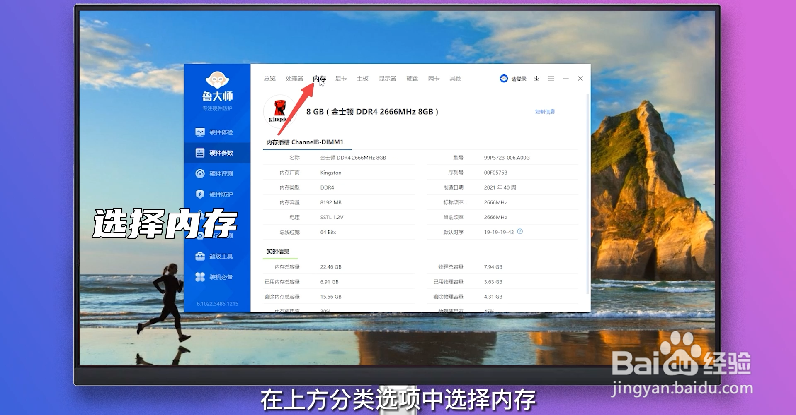Click the physical total value 7.94 GB
796x415 pixels.
[493, 267]
